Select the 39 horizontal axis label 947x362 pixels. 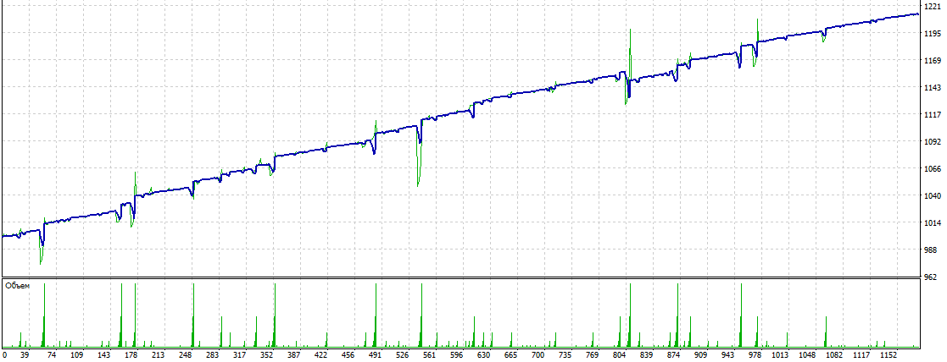25,355
